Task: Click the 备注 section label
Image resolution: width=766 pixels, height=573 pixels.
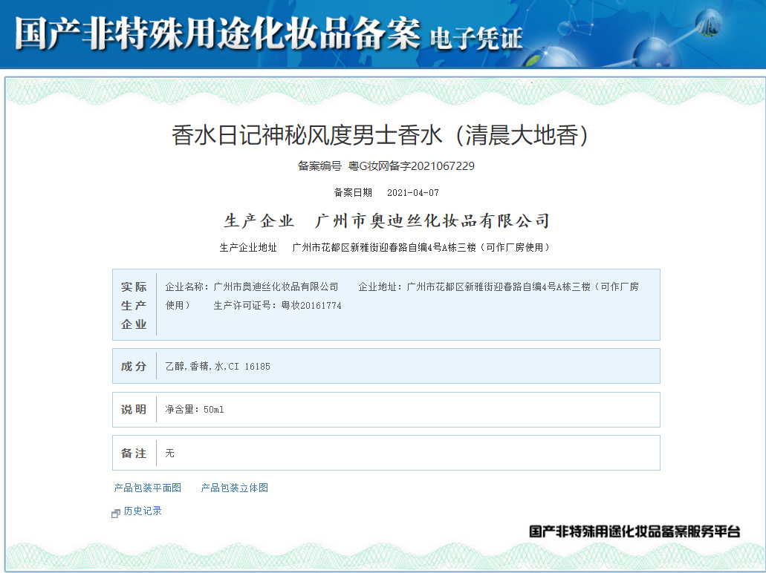Action: [x=134, y=453]
